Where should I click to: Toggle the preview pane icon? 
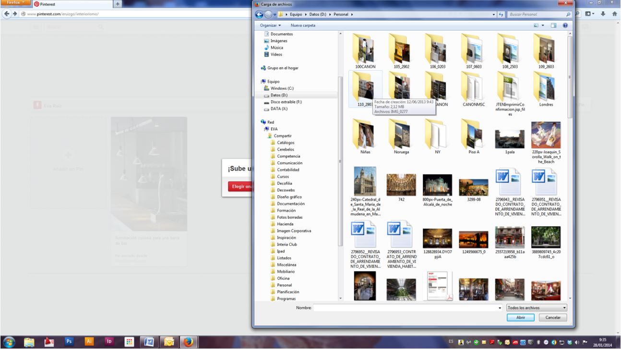(x=553, y=25)
